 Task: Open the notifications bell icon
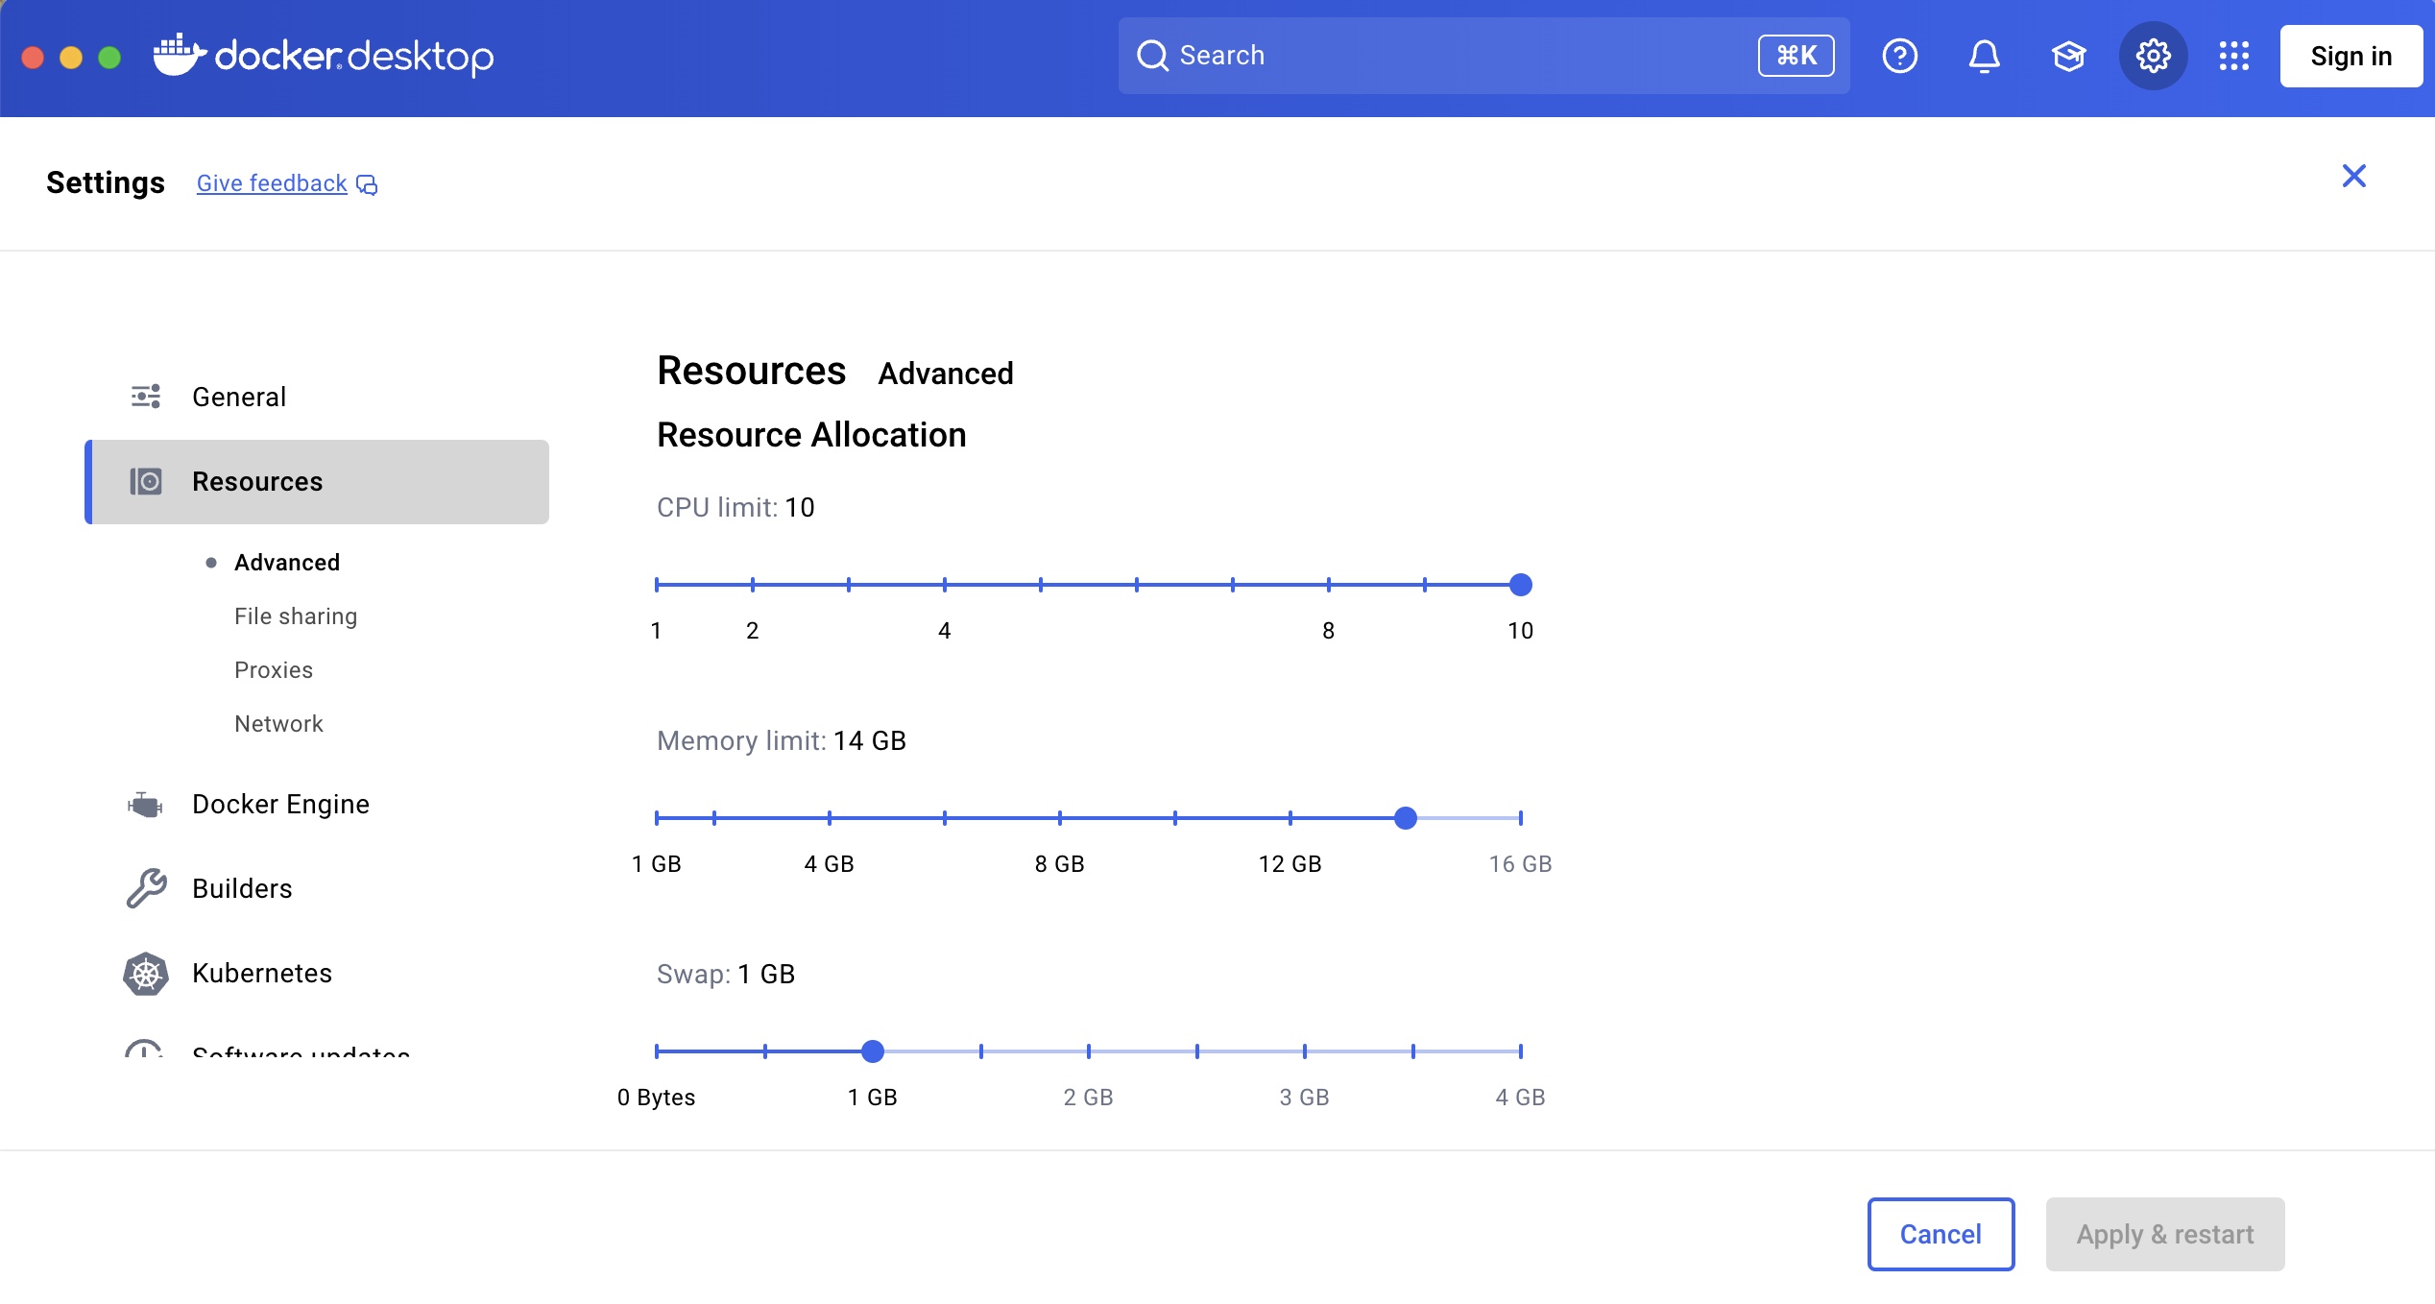point(1984,56)
